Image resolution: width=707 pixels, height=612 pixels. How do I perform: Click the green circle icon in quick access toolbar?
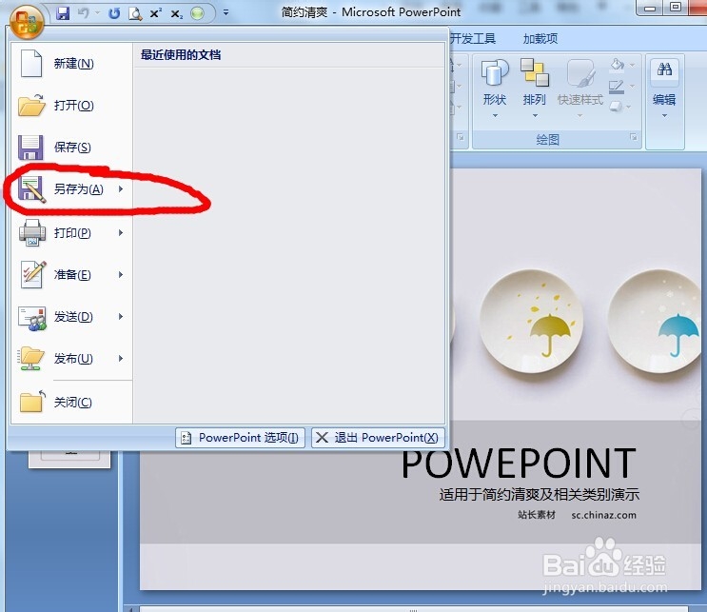pyautogui.click(x=198, y=13)
